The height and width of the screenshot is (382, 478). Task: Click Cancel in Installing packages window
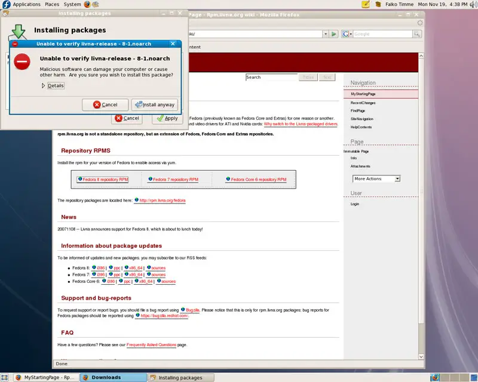click(127, 118)
